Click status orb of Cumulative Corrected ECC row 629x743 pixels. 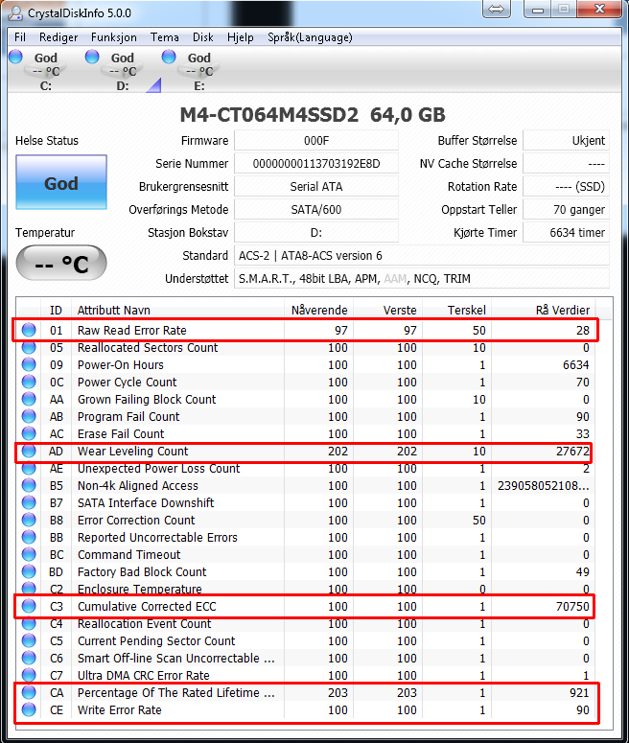coord(29,606)
